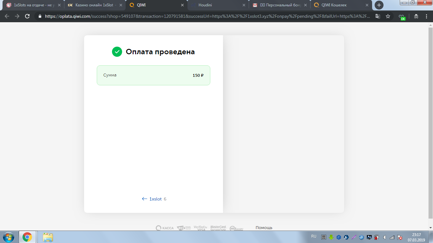The image size is (433, 243).
Task: Click the display monitor tray icon
Action: click(369, 237)
